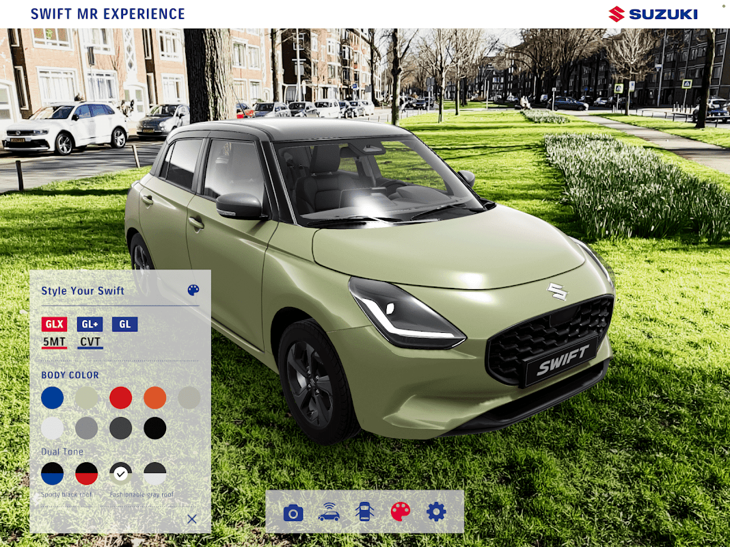Pick the white body color

point(52,428)
